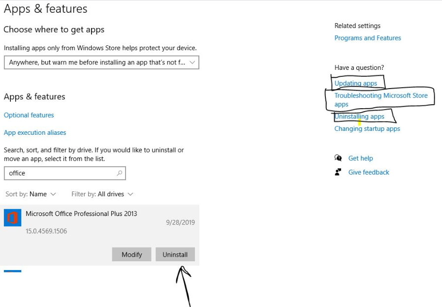442x307 pixels.
Task: Click the Uninstall button for Office
Action: click(x=175, y=254)
